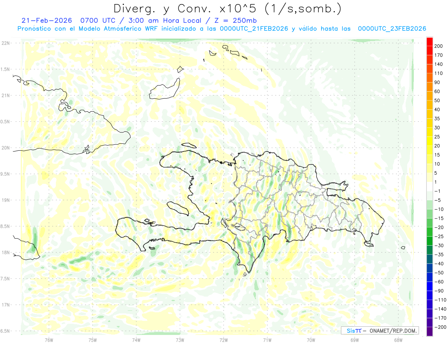This screenshot has height=345, width=447.
Task: Click the -30 colorbar value
Action: pyautogui.click(x=438, y=246)
